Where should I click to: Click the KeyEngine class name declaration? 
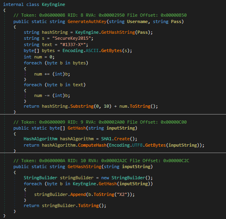(x=53, y=4)
